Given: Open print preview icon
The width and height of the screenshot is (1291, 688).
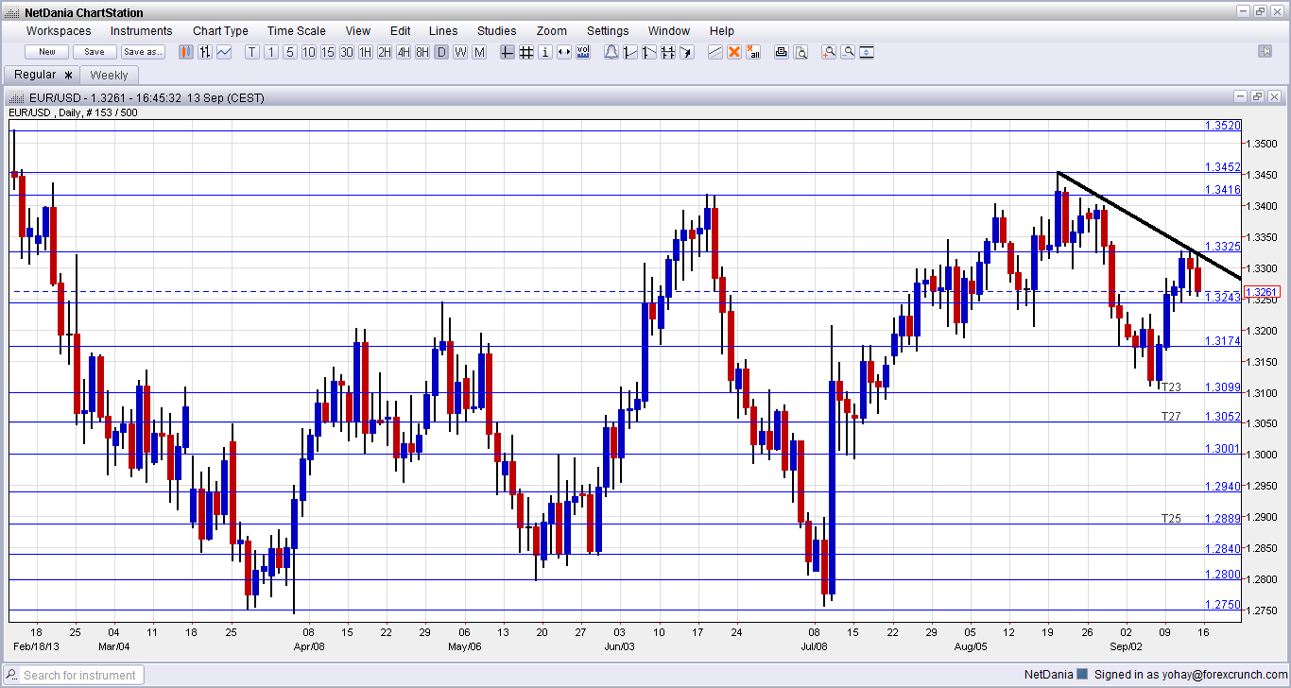Looking at the screenshot, I should click(x=799, y=52).
